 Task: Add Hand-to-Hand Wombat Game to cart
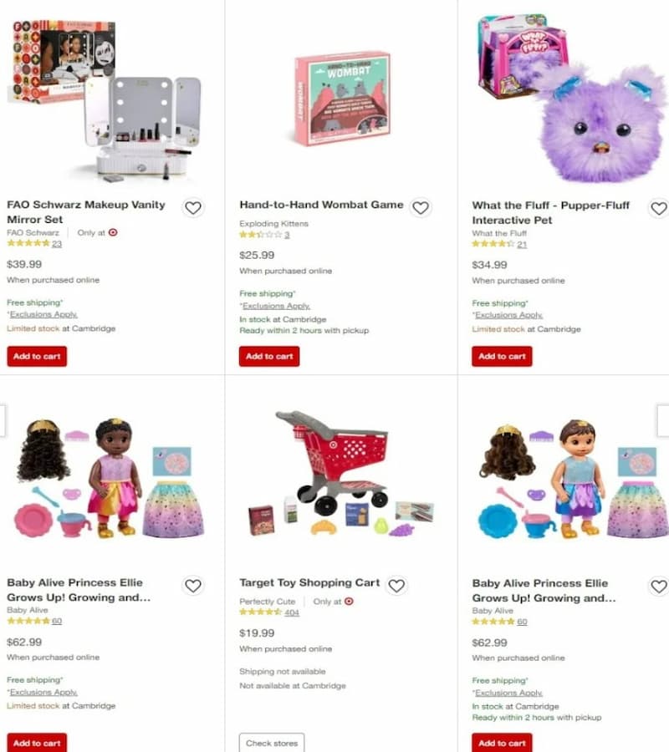[x=269, y=356]
